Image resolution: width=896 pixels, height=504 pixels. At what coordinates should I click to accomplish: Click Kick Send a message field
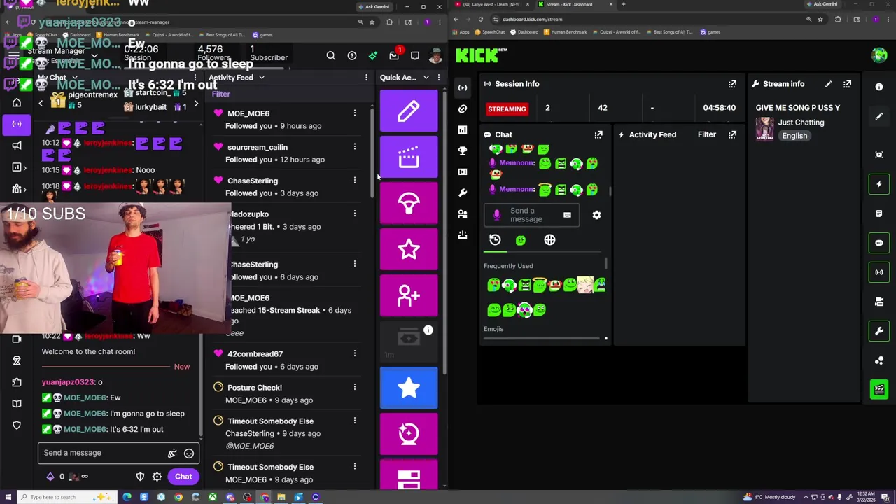point(532,215)
